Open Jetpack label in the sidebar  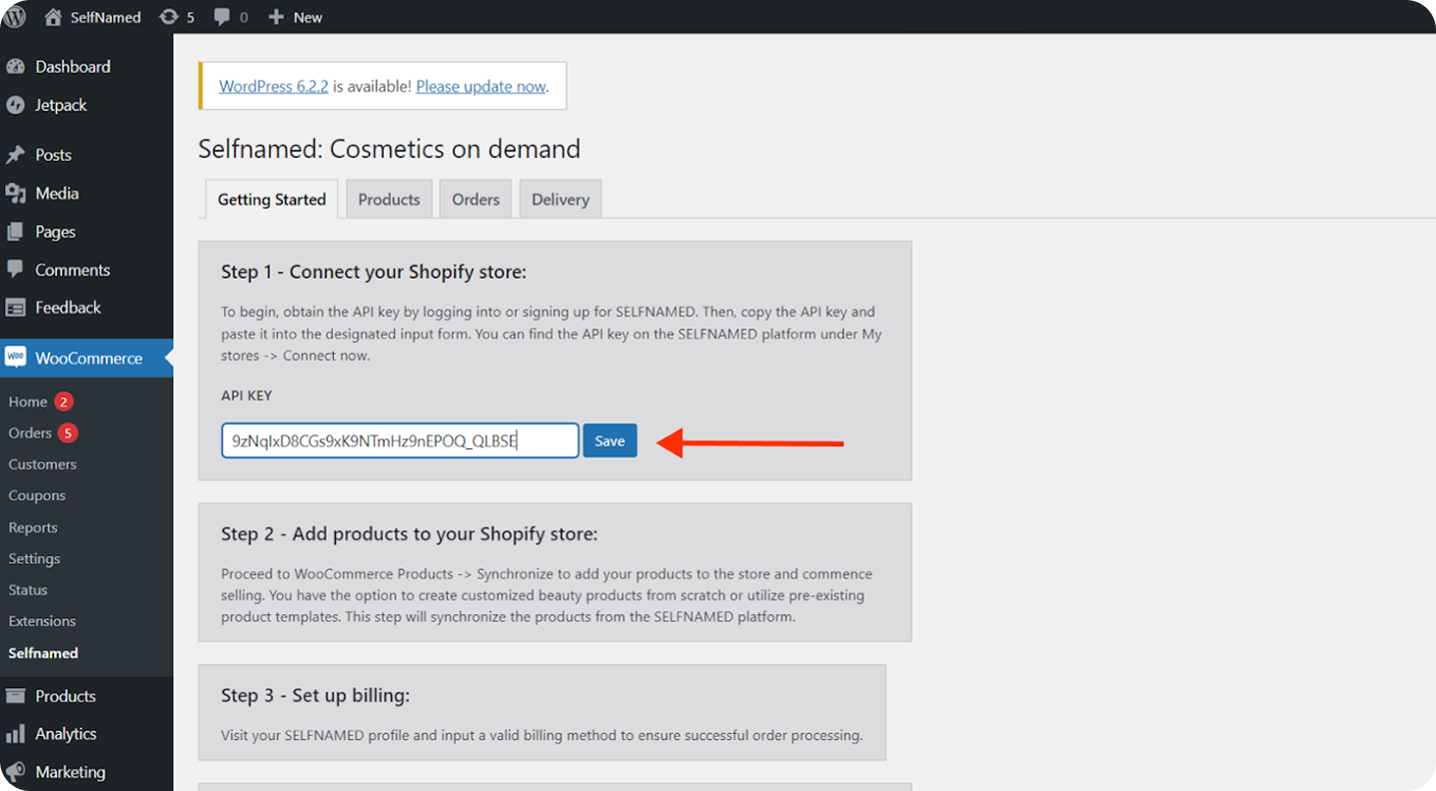coord(61,105)
